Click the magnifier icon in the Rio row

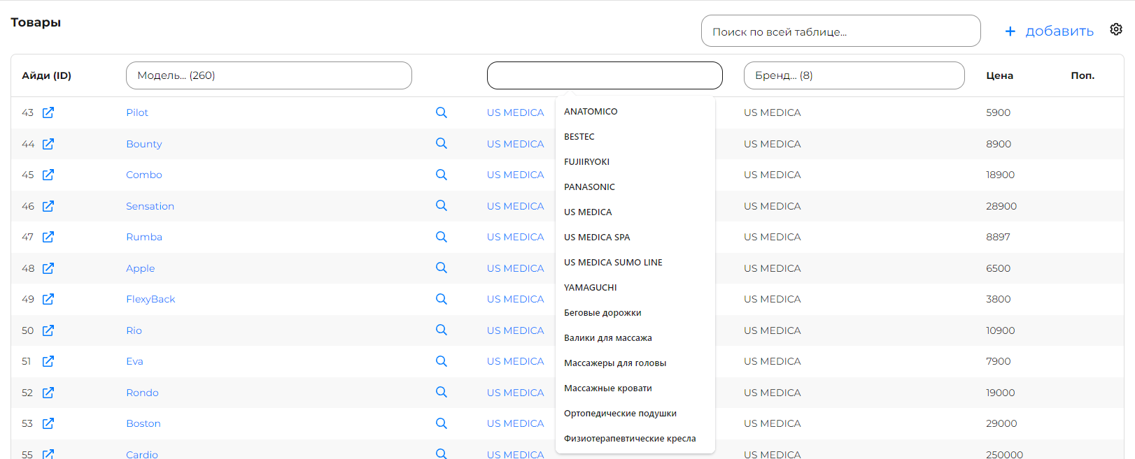(x=442, y=330)
